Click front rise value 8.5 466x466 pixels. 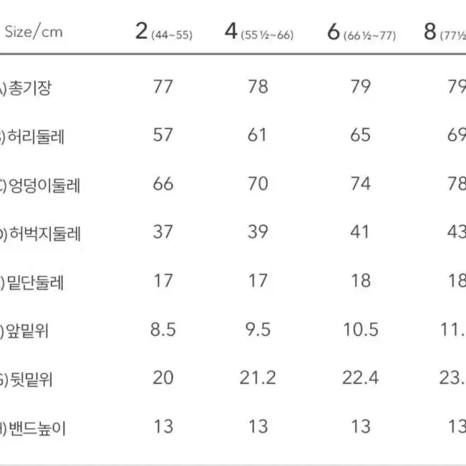(x=163, y=329)
